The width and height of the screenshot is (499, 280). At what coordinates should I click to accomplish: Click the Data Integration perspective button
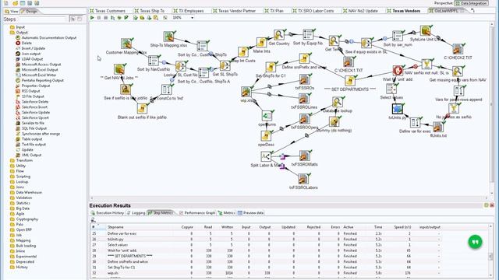tap(471, 3)
